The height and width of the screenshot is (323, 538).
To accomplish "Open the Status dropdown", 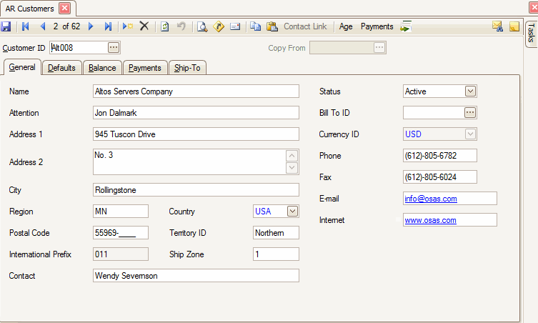I will [469, 91].
